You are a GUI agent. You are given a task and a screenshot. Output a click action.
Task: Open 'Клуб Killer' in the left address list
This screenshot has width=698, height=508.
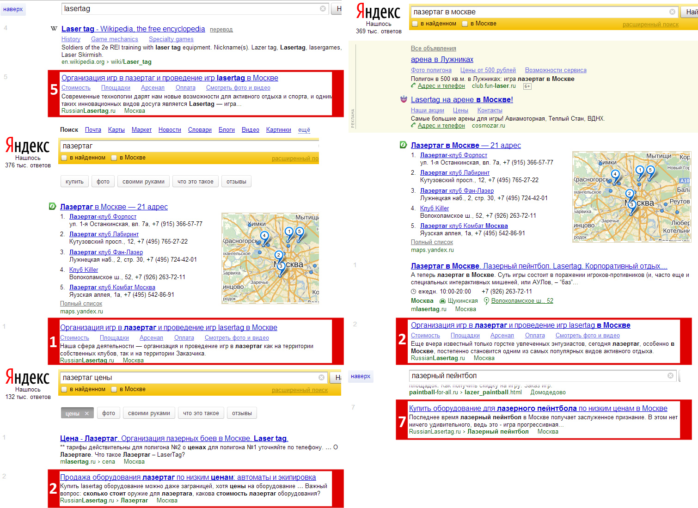pos(84,270)
